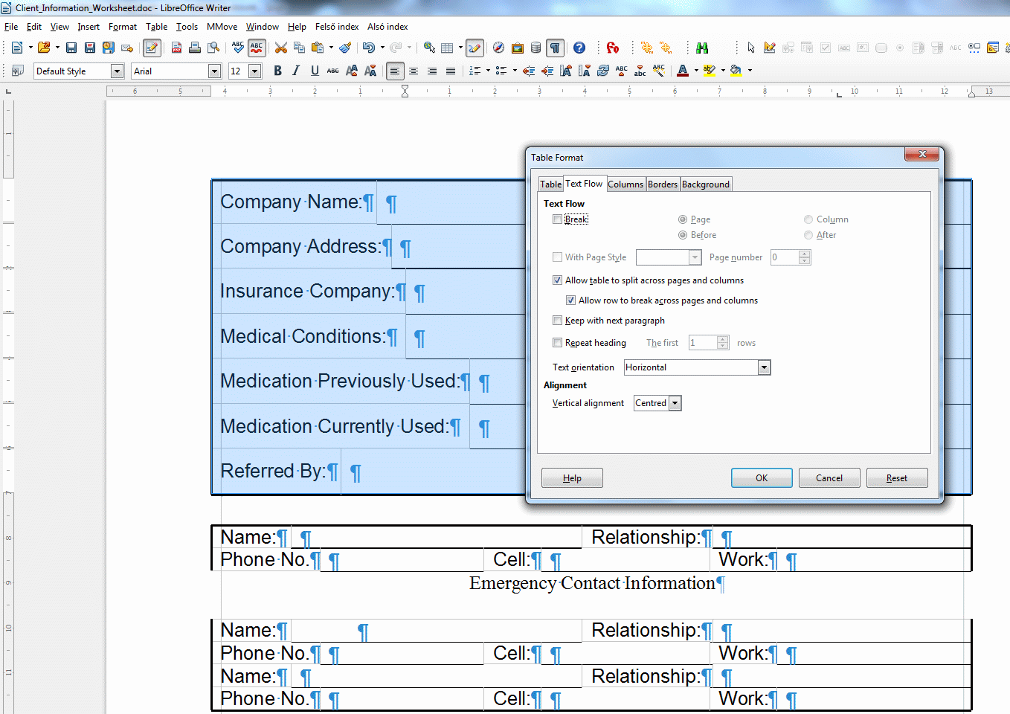Screen dimensions: 1010x714
Task: Undo the last action
Action: click(369, 48)
